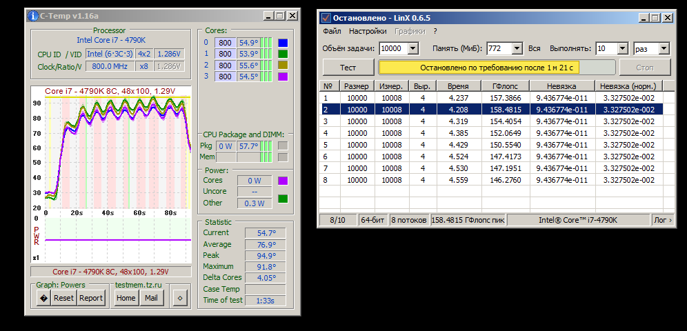Click the Case Temp empty field
687x331 pixels.
265,290
